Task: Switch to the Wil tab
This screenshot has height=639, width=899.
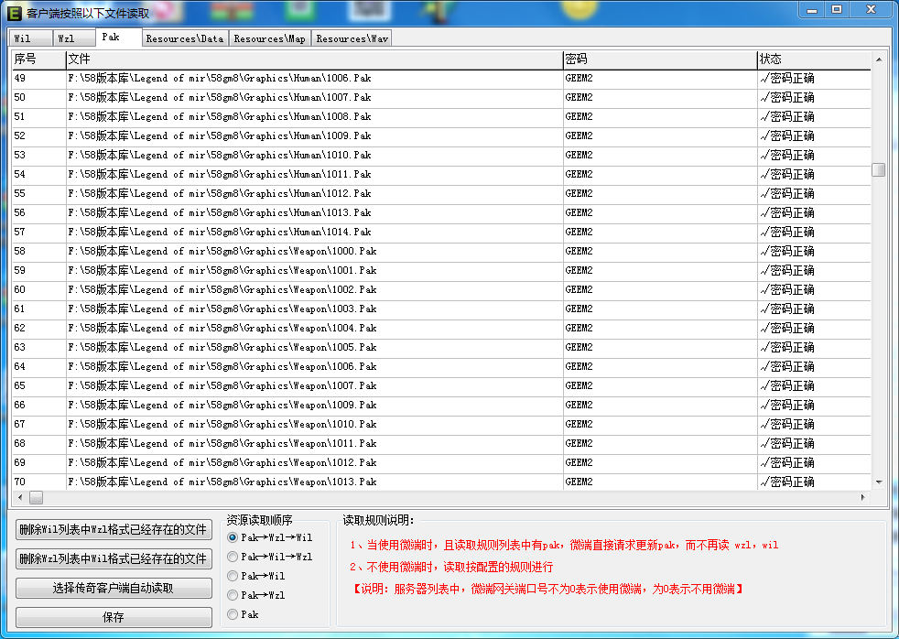Action: pos(30,38)
